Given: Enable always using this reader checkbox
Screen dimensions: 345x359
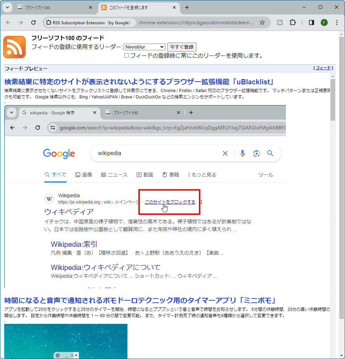Looking at the screenshot, I should click(126, 56).
